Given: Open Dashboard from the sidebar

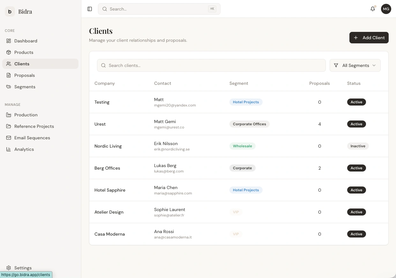Looking at the screenshot, I should click(x=26, y=41).
